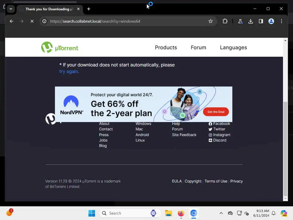
Task: View site information icon in address bar
Action: pyautogui.click(x=44, y=21)
